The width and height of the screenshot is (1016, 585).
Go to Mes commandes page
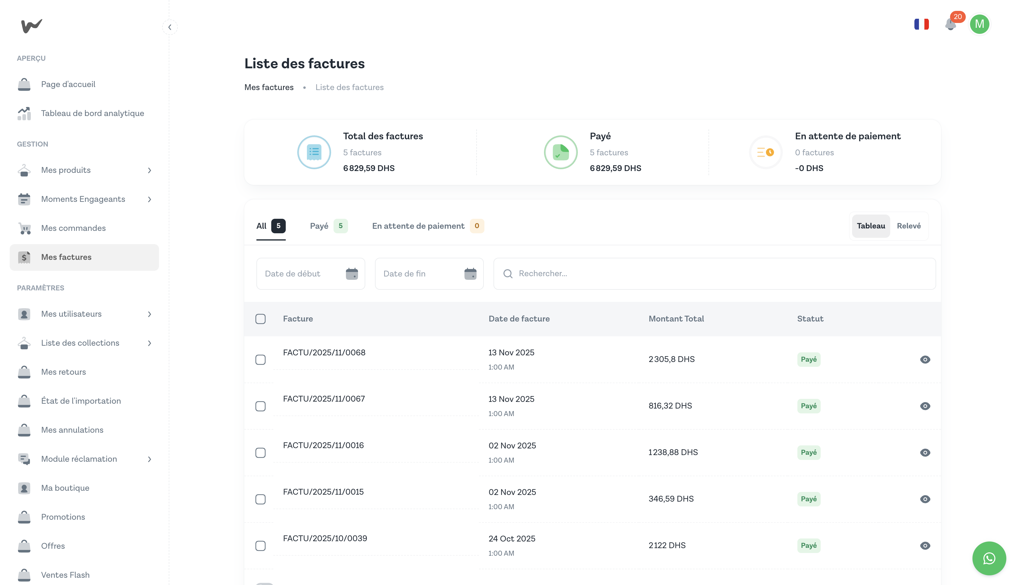(x=73, y=228)
